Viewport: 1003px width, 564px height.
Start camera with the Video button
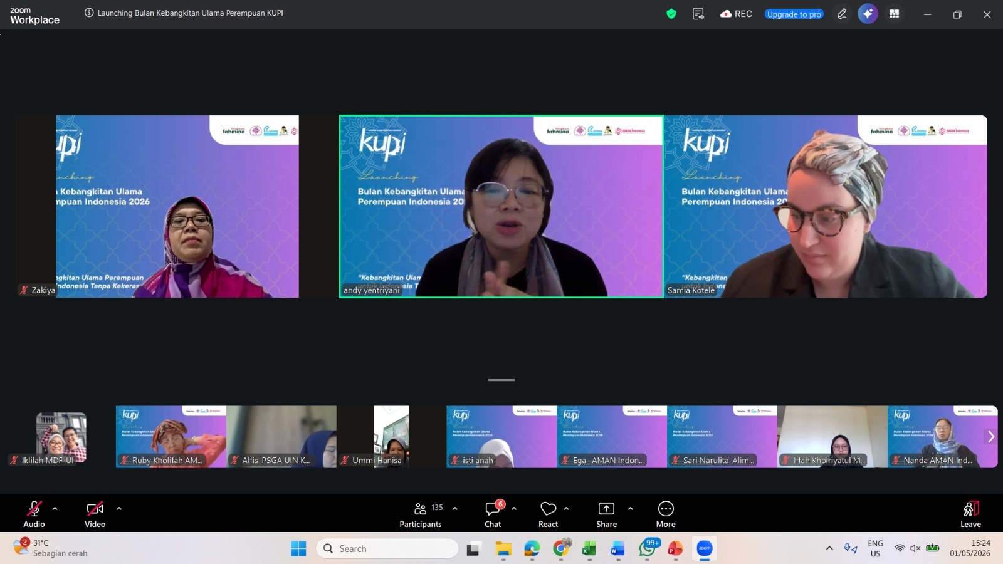click(95, 514)
